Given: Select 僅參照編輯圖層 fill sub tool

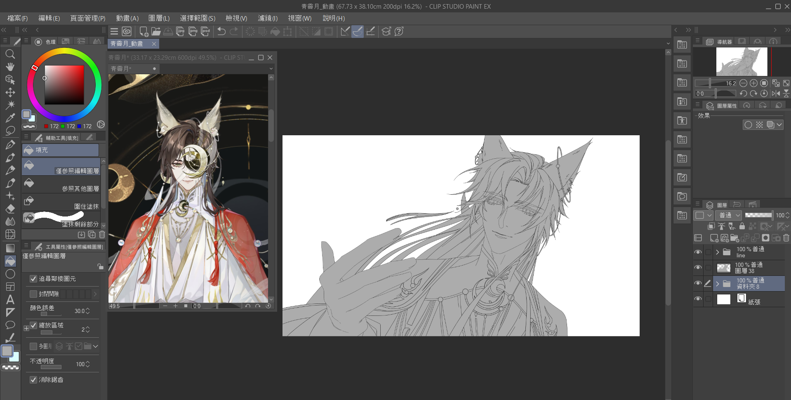Looking at the screenshot, I should pyautogui.click(x=61, y=167).
